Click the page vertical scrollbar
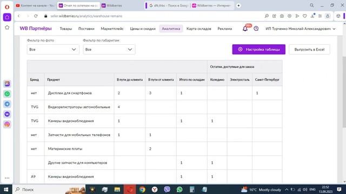This screenshot has height=194, width=346. click(344, 92)
